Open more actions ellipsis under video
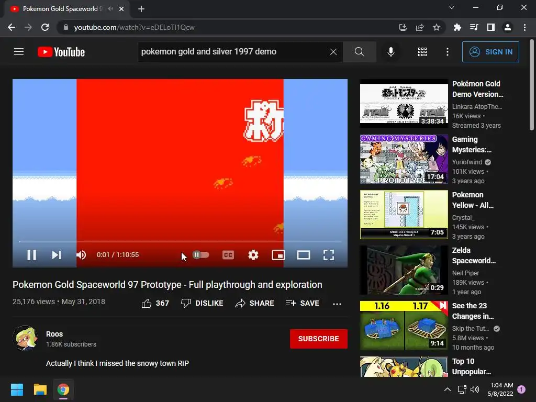The height and width of the screenshot is (402, 536). click(x=337, y=304)
